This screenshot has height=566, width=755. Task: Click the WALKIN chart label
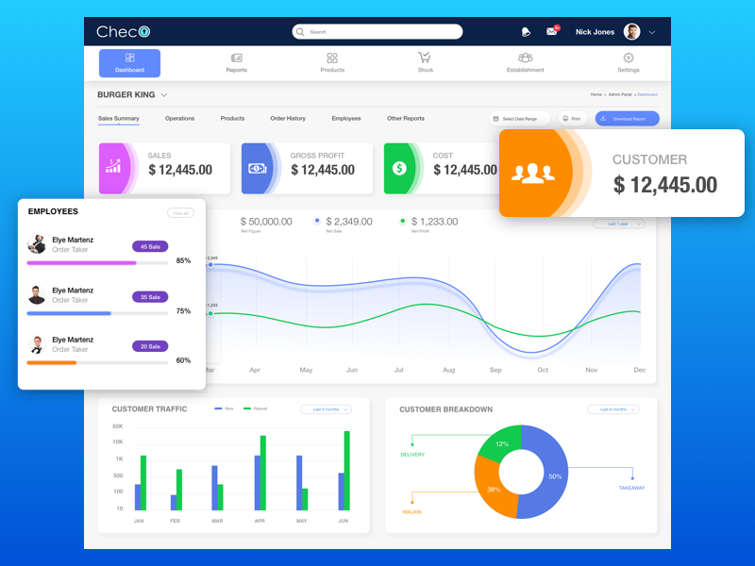411,511
